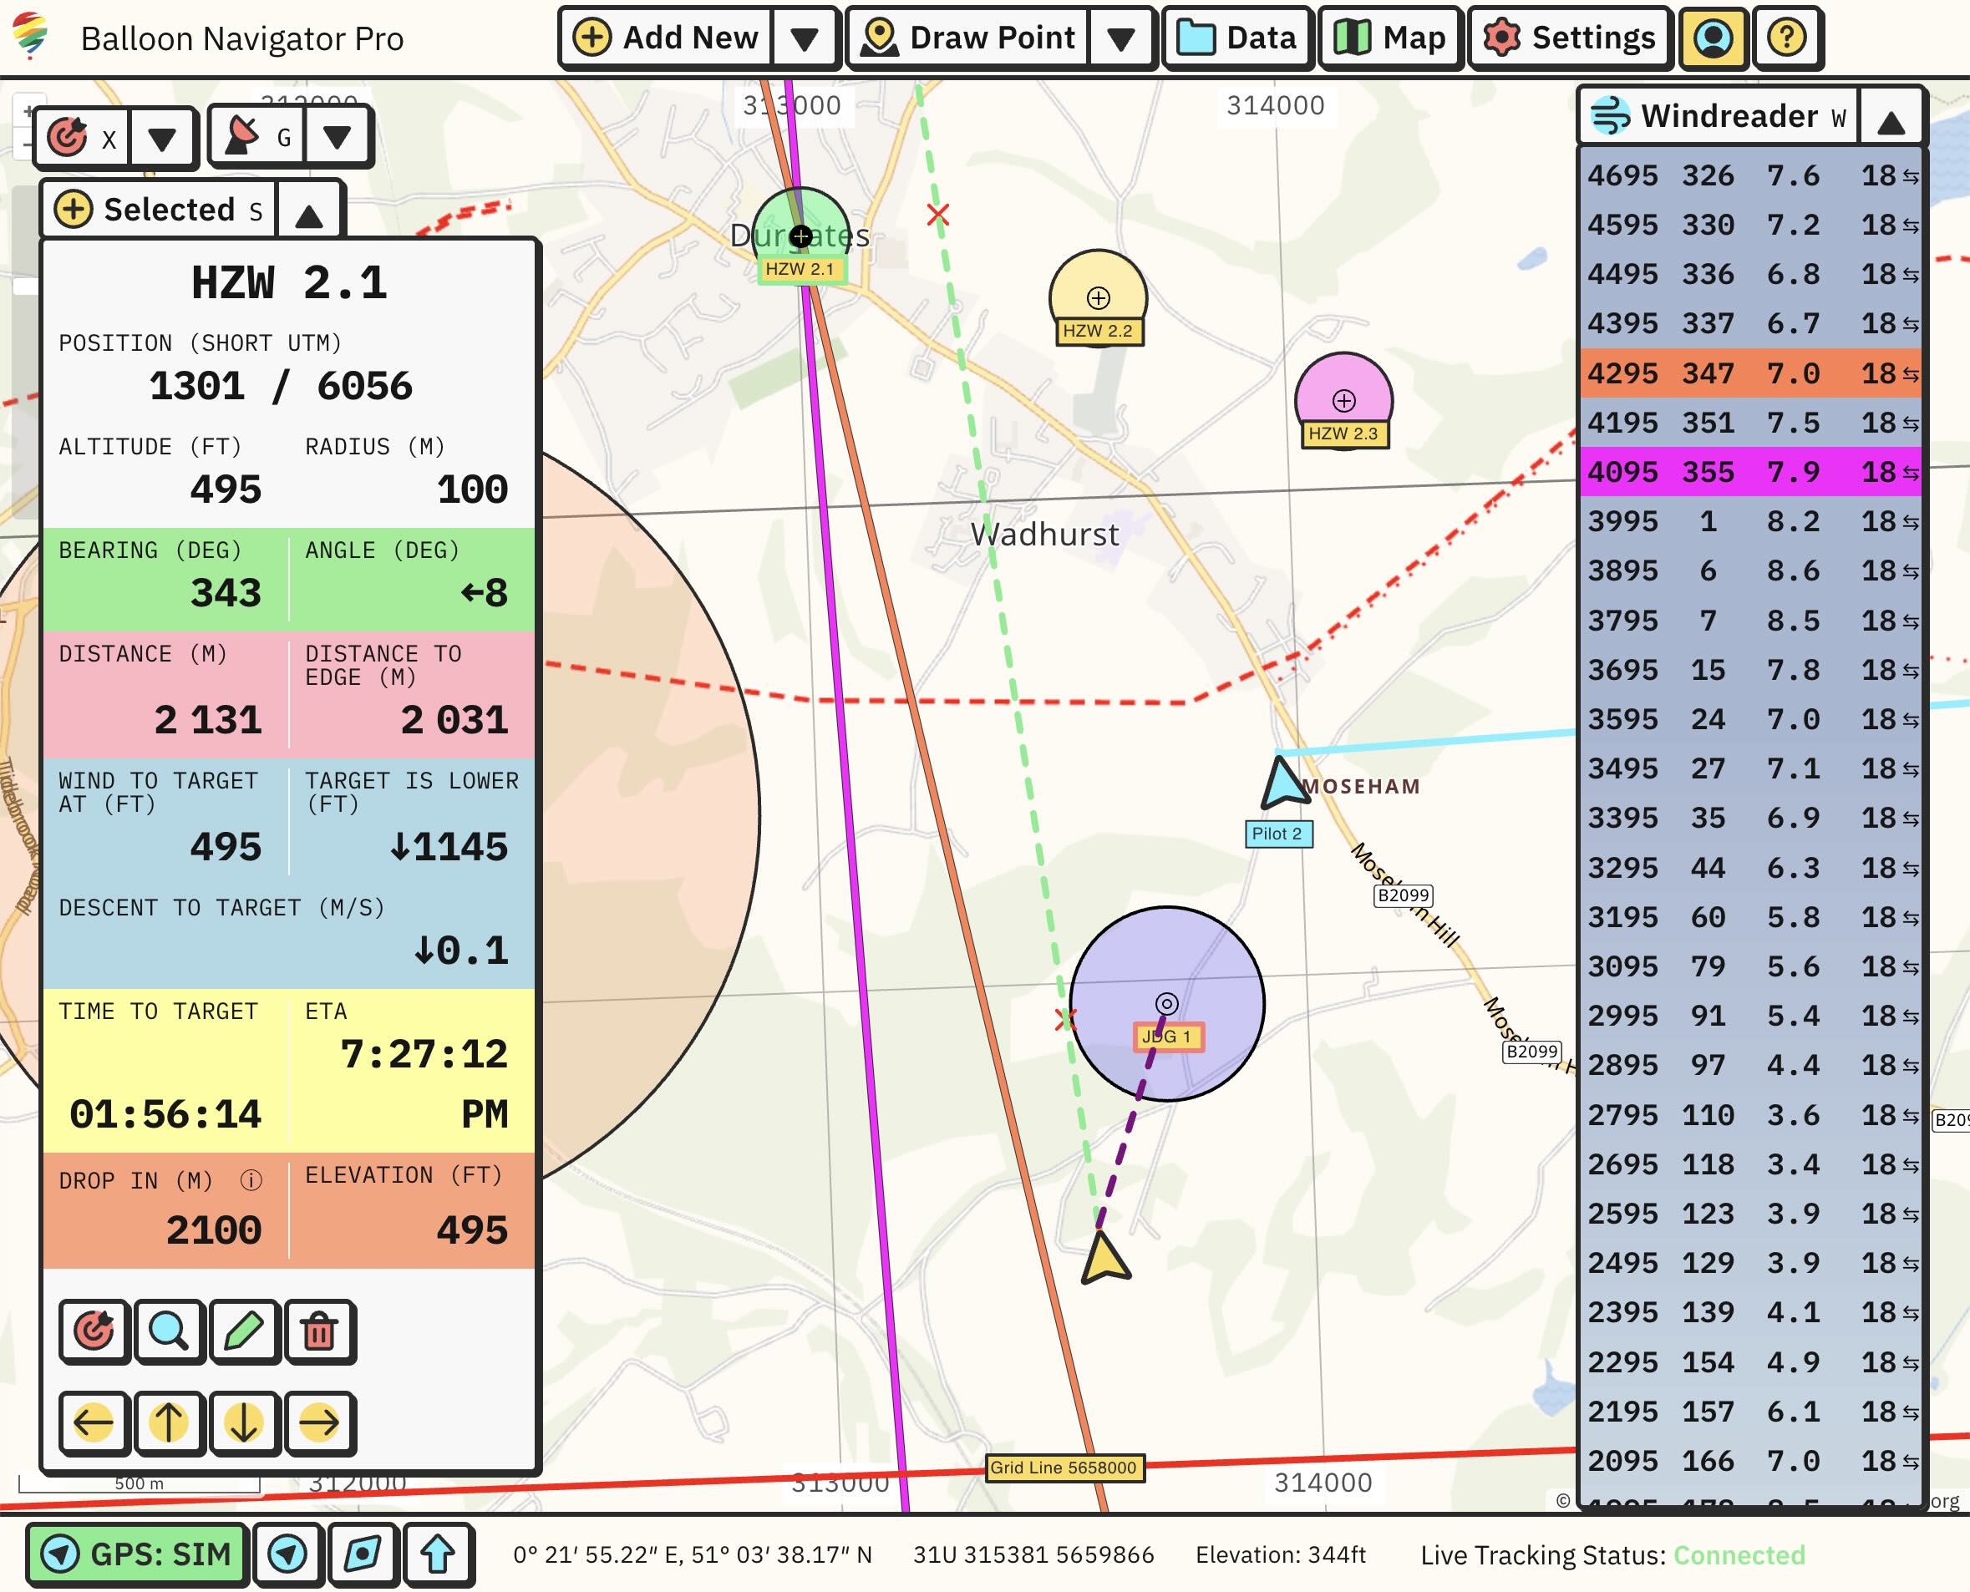The image size is (1970, 1592).
Task: Zoom to the selected point with magnifier
Action: (x=169, y=1331)
